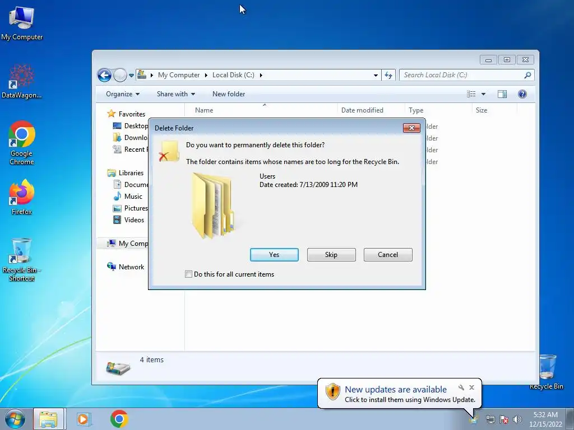The height and width of the screenshot is (430, 574).
Task: Select Local Disk (C:) breadcrumb segment
Action: pos(233,75)
